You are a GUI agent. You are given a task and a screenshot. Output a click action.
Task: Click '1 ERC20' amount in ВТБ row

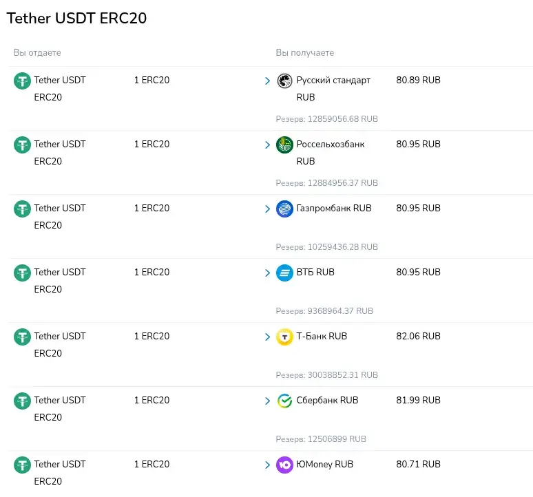tap(151, 272)
